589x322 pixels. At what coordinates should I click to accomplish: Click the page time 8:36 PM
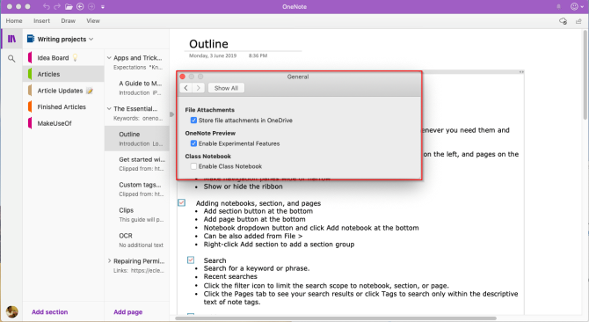258,55
